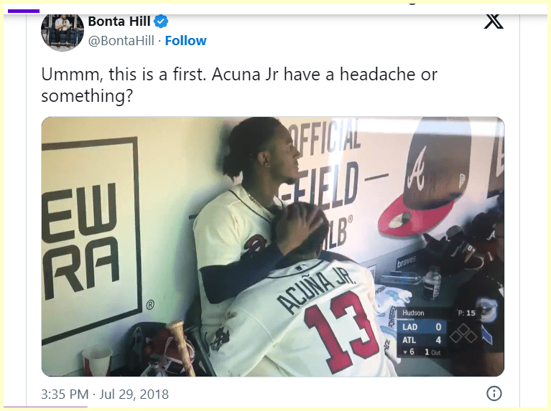Click the LAD 0 ATL 4 scoreboard

(422, 334)
